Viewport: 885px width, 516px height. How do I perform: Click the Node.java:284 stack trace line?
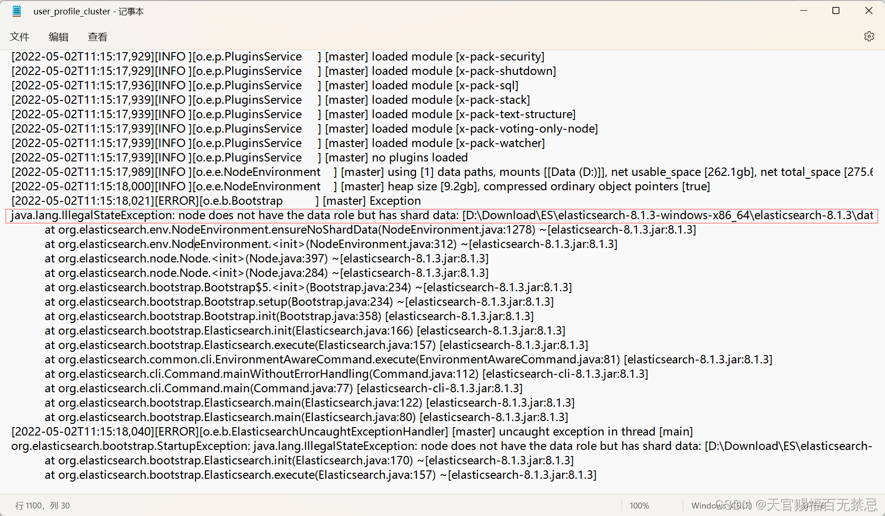[267, 273]
